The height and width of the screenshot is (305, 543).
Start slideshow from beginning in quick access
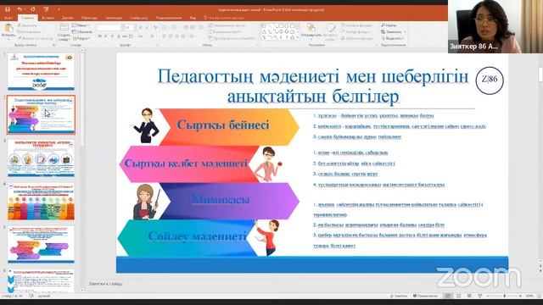(x=46, y=9)
